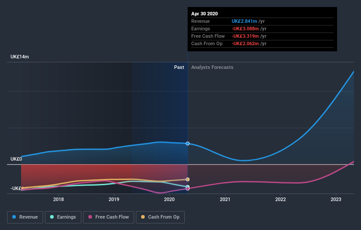Toggle the Cash From Op legend button

tap(160, 217)
